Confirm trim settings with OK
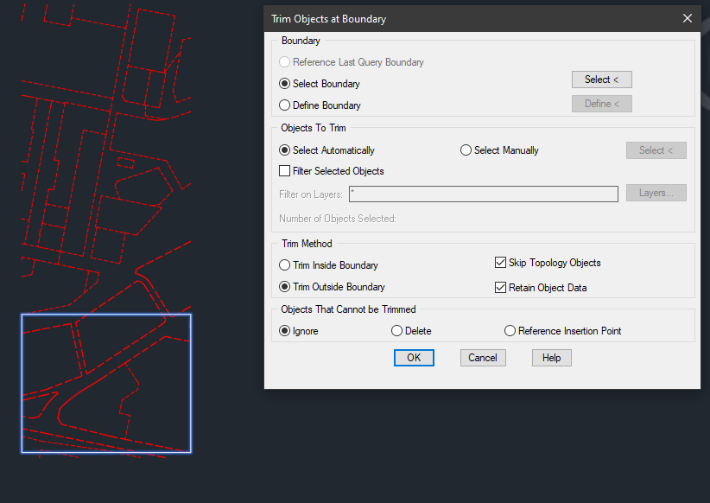Image resolution: width=710 pixels, height=503 pixels. pos(414,357)
